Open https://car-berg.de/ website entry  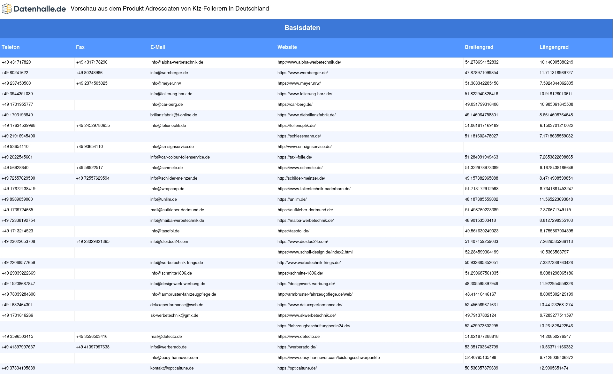point(295,105)
